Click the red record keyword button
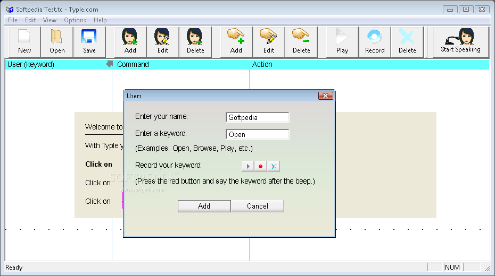This screenshot has width=495, height=276. [x=260, y=166]
